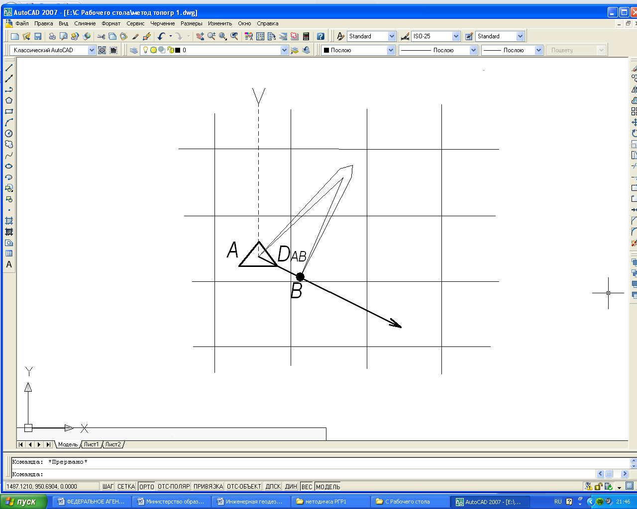Toggle ОТС-ОБЪЕКТ object snap tracking

(244, 487)
